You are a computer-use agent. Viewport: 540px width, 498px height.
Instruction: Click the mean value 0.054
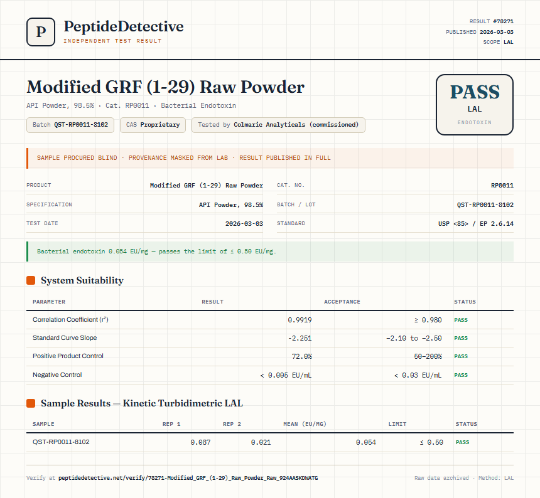(365, 442)
